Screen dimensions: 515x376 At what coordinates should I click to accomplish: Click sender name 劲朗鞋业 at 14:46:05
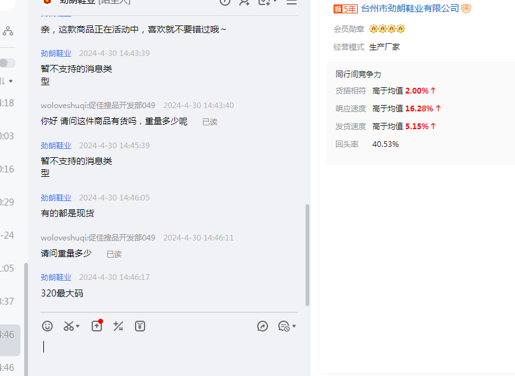pos(56,198)
